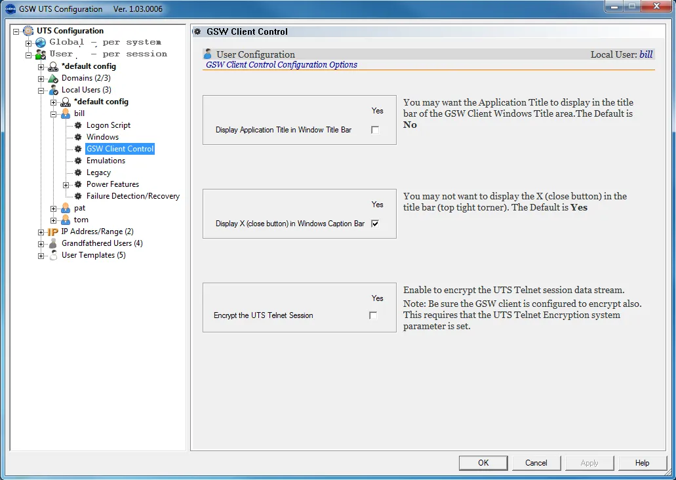Expand the Power Features node
The height and width of the screenshot is (480, 676).
[66, 185]
